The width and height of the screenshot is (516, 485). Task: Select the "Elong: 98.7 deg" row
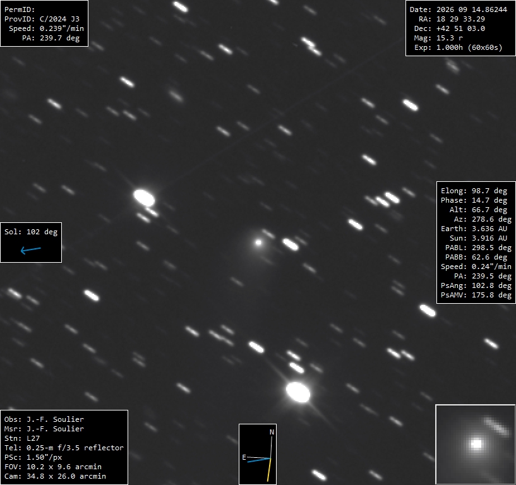[x=474, y=191]
